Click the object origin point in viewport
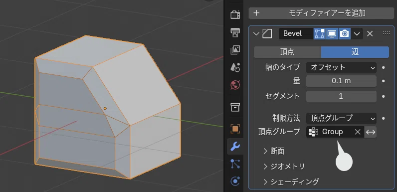The width and height of the screenshot is (397, 192). pos(105,108)
